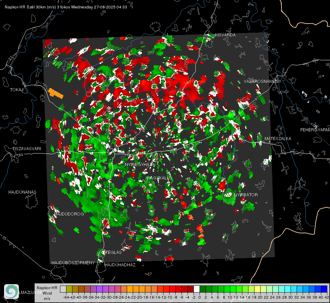330x303 pixels.
Task: Click the NYÍRBÁTOR city label
Action: click(x=246, y=195)
